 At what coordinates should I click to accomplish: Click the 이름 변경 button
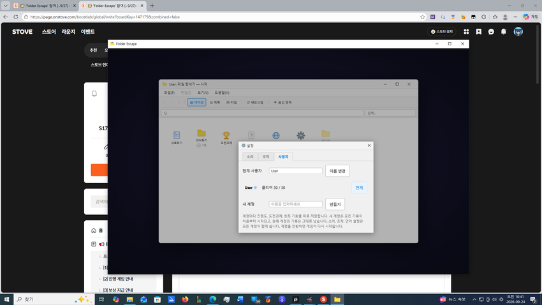coord(337,171)
